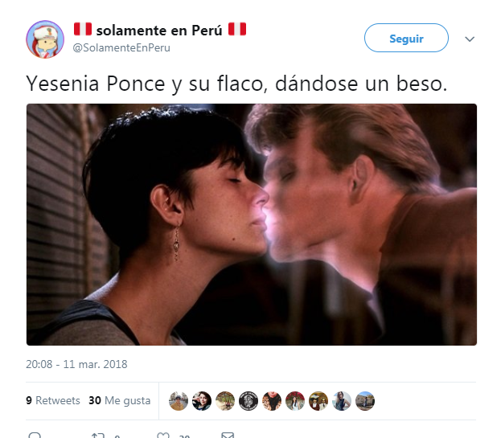Screen dimensions: 501x438
Task: Open liker avatar of woman in dark sleeveless top
Action: click(342, 401)
